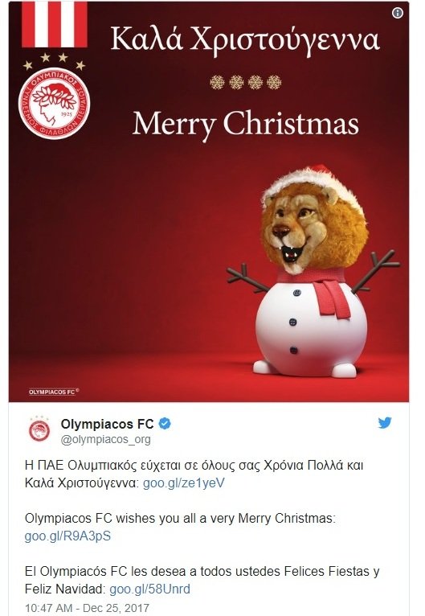Open the goo.gl/58Unrd link
Viewport: 425px width, 616px height.
click(x=149, y=589)
